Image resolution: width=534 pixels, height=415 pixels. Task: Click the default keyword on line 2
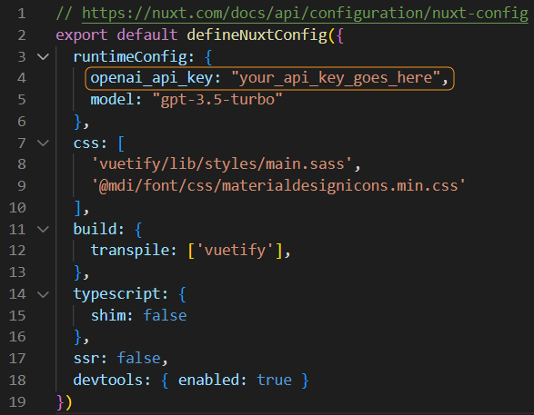(x=147, y=35)
